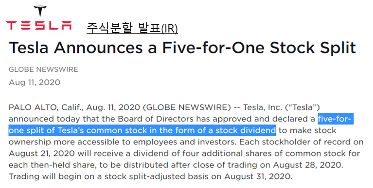Click the text 'Tesla, Inc.' in the body
The width and height of the screenshot is (373, 188).
point(263,108)
